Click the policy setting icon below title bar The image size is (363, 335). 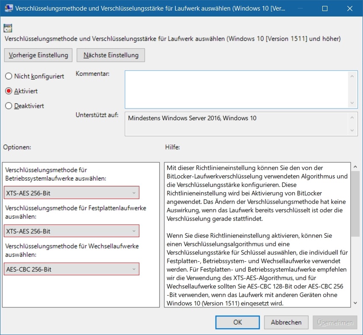click(8, 28)
